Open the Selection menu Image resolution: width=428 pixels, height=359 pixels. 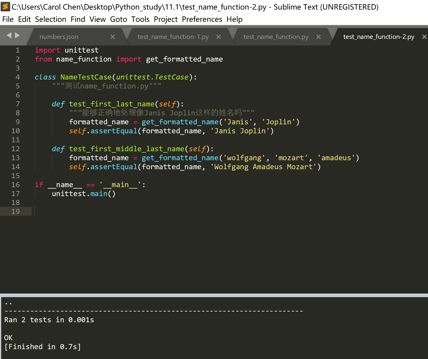51,19
